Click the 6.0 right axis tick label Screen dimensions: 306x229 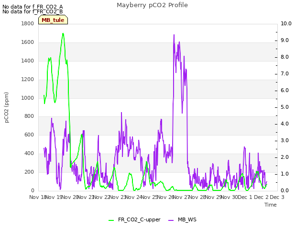pos(284,90)
